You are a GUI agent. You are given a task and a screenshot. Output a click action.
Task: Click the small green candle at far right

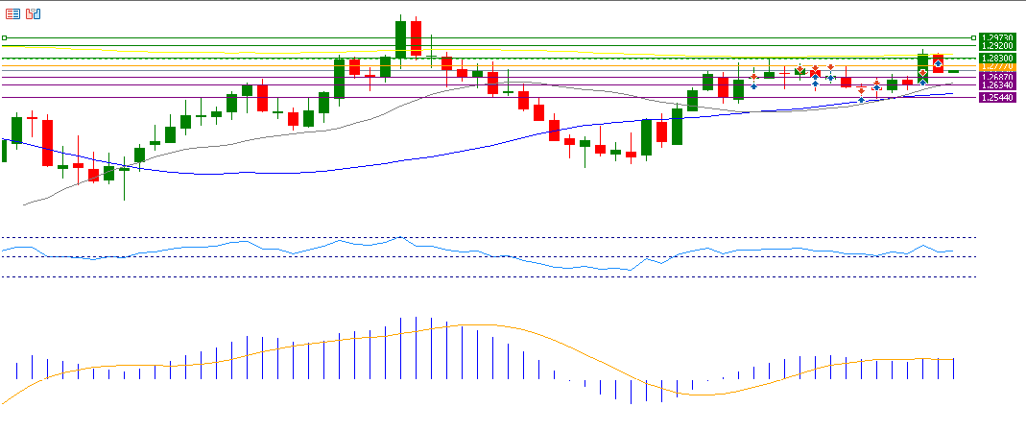click(953, 71)
